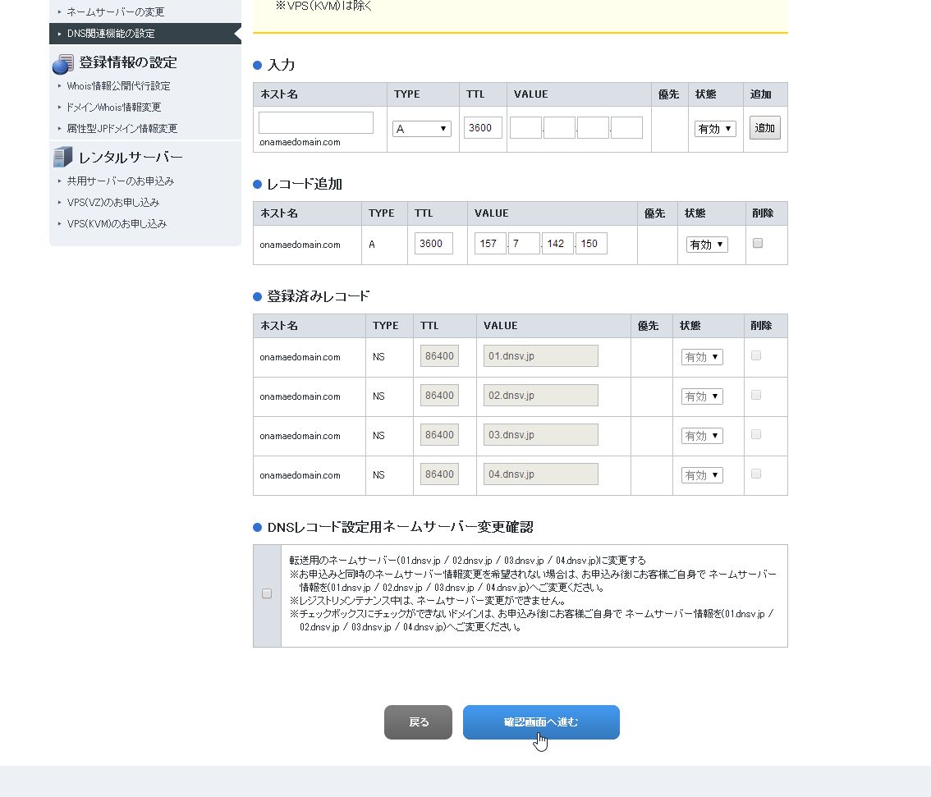
Task: Click DNSレコード設定用ネームサーバー変更確認 heading
Action: pyautogui.click(x=400, y=527)
